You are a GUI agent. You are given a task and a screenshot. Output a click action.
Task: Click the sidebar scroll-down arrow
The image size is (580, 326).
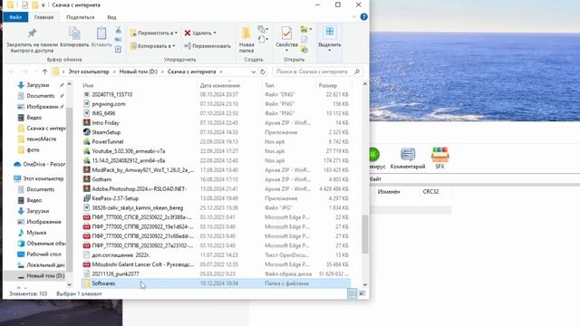[x=69, y=284]
